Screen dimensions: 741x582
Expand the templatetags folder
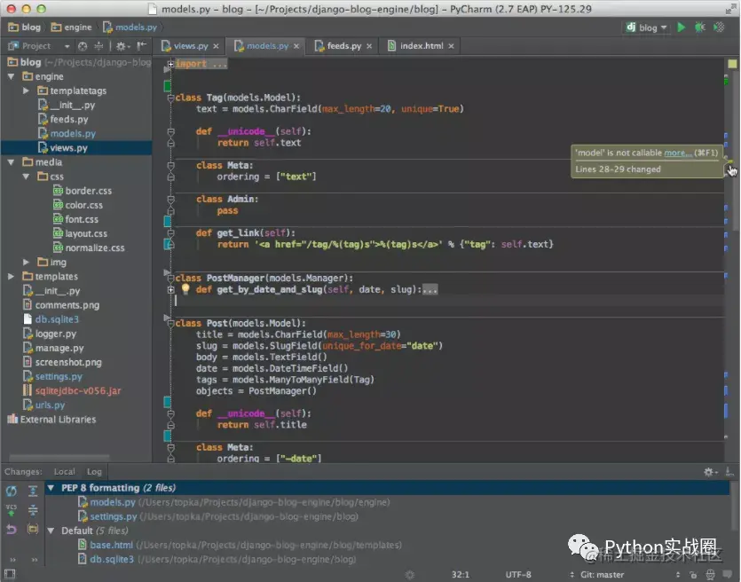point(26,90)
